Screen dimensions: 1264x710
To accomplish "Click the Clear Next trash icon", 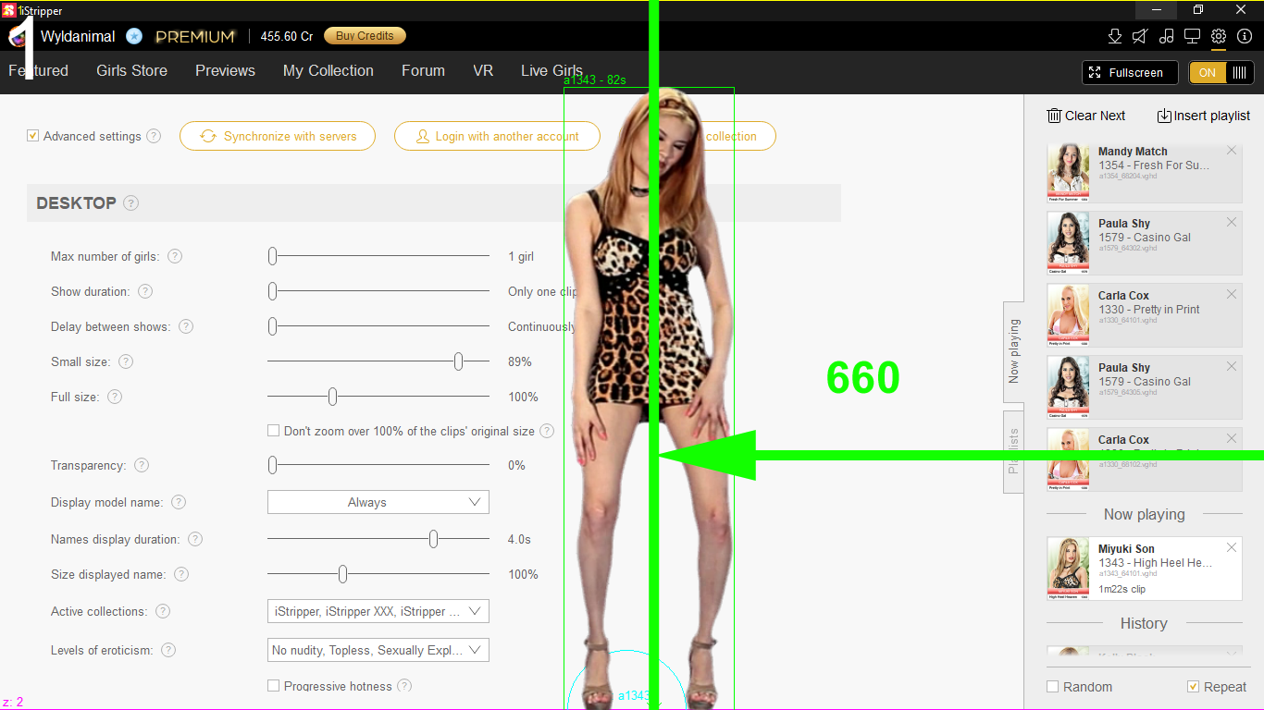I will click(1054, 116).
